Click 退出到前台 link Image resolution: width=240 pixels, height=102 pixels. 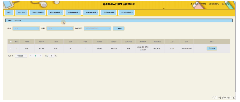click(x=214, y=4)
